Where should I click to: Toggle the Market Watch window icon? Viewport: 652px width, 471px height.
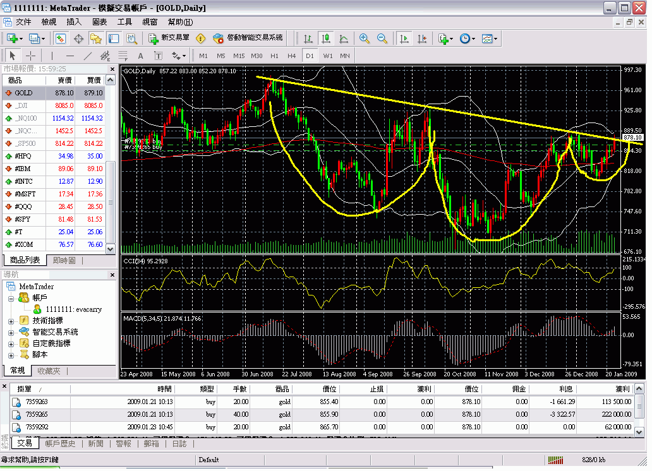click(61, 39)
